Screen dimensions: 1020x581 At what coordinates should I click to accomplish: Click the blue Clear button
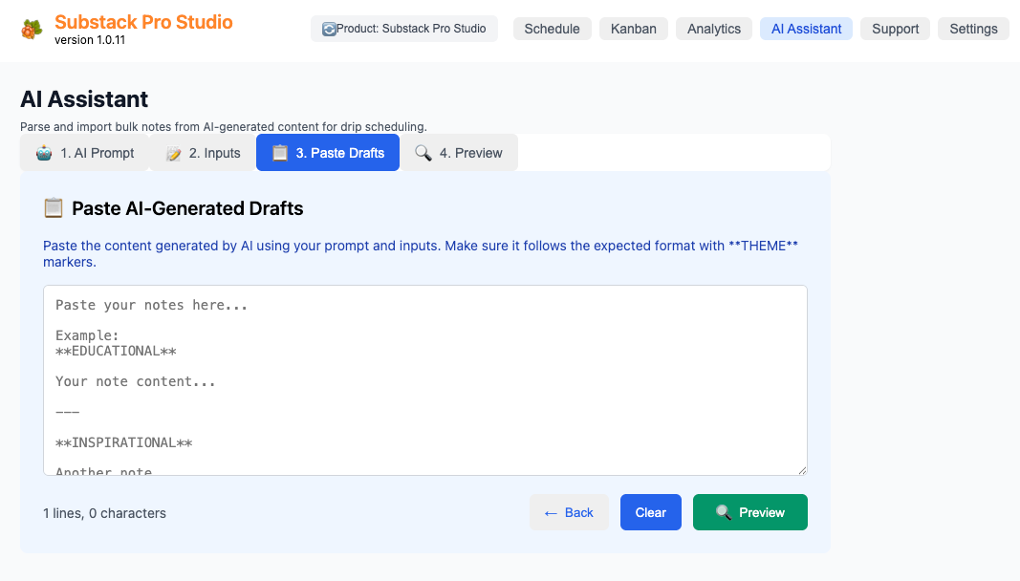pyautogui.click(x=650, y=513)
